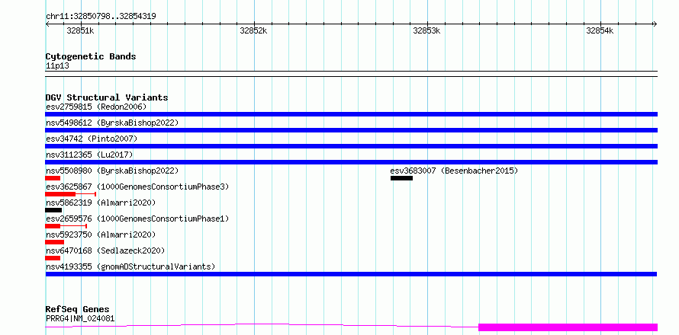Click the left arrowhead of the ruler
Viewport: 679px width, 335px height.
point(47,24)
